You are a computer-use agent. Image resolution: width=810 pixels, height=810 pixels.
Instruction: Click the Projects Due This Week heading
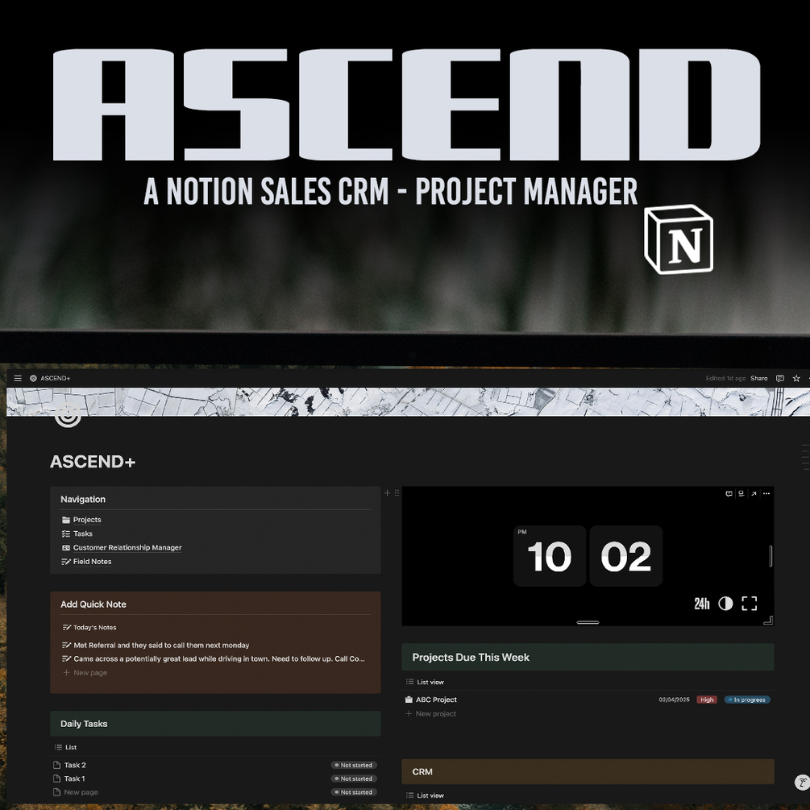click(x=471, y=657)
